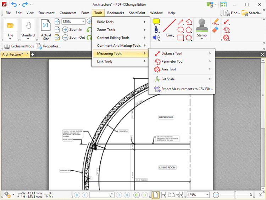Click the Sticky Note comment icon

pyautogui.click(x=156, y=22)
